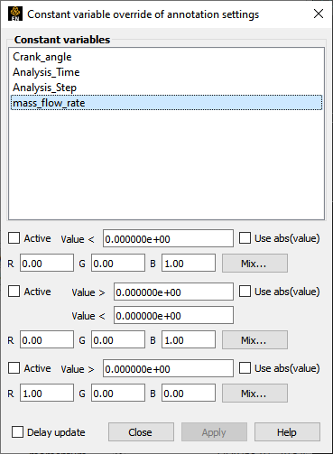Click the top Value < threshold field
The height and width of the screenshot is (454, 333).
click(x=168, y=238)
